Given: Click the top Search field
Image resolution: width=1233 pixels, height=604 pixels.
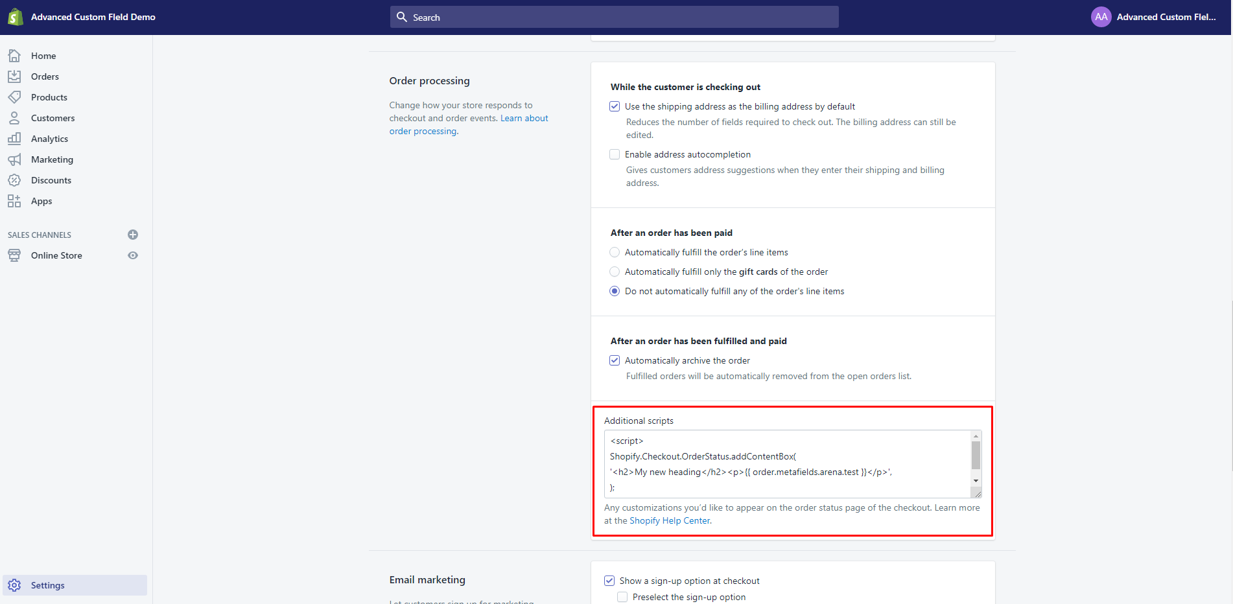Looking at the screenshot, I should 615,17.
